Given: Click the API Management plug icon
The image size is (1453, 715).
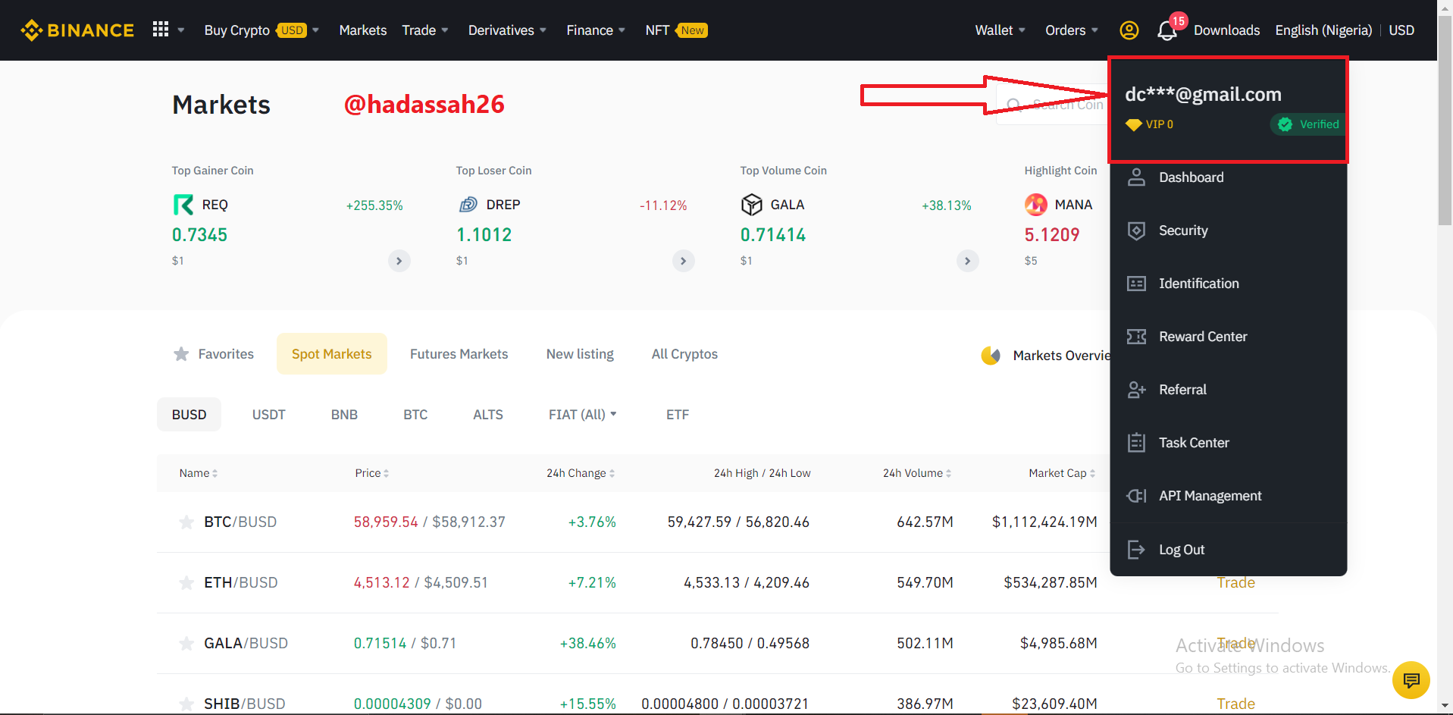Looking at the screenshot, I should point(1136,496).
